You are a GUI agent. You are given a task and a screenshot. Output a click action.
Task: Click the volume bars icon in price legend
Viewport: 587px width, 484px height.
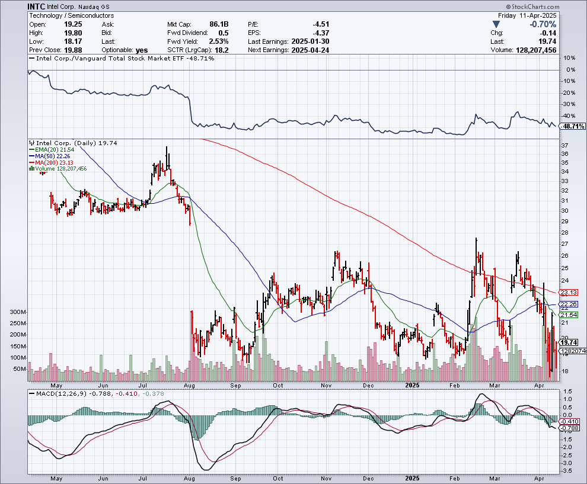tap(32, 169)
